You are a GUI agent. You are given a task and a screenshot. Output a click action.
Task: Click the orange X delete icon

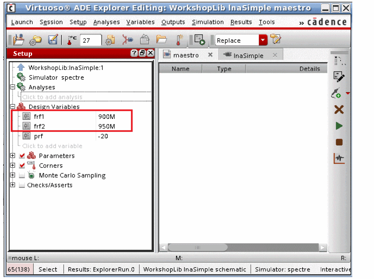[x=339, y=110]
